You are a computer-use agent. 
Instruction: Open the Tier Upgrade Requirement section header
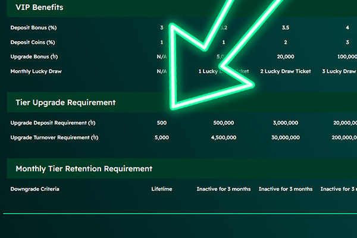65,102
